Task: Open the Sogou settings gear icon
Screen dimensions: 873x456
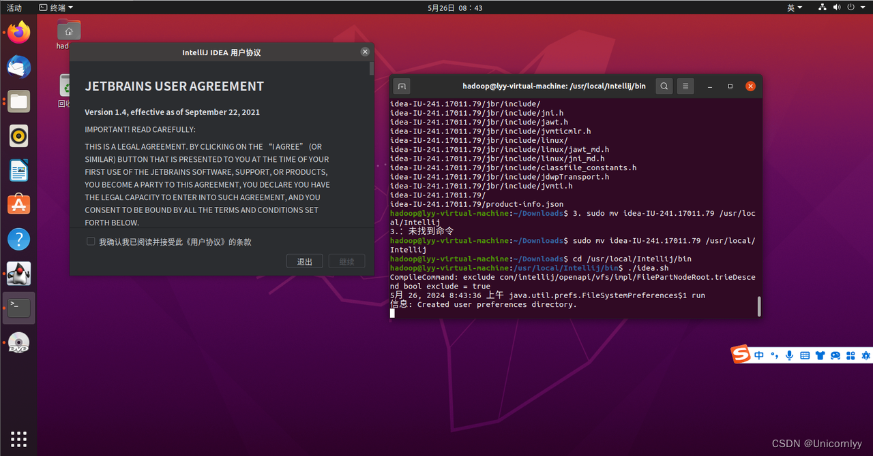Action: pyautogui.click(x=865, y=355)
